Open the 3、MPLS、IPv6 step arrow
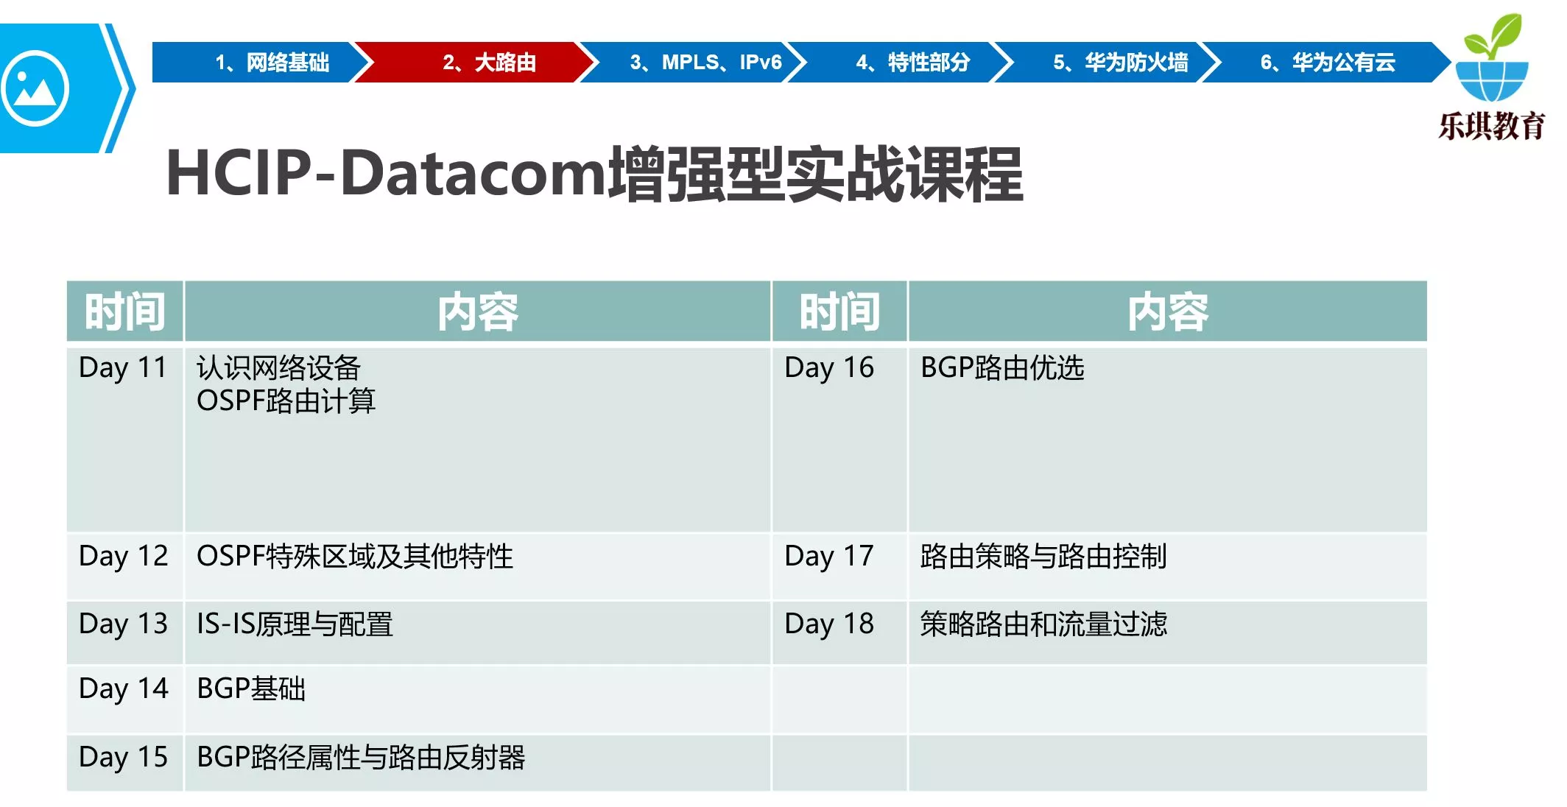The height and width of the screenshot is (807, 1567). coord(705,63)
